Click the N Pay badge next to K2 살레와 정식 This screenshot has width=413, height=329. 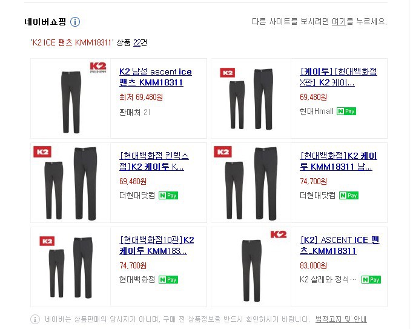[371, 279]
